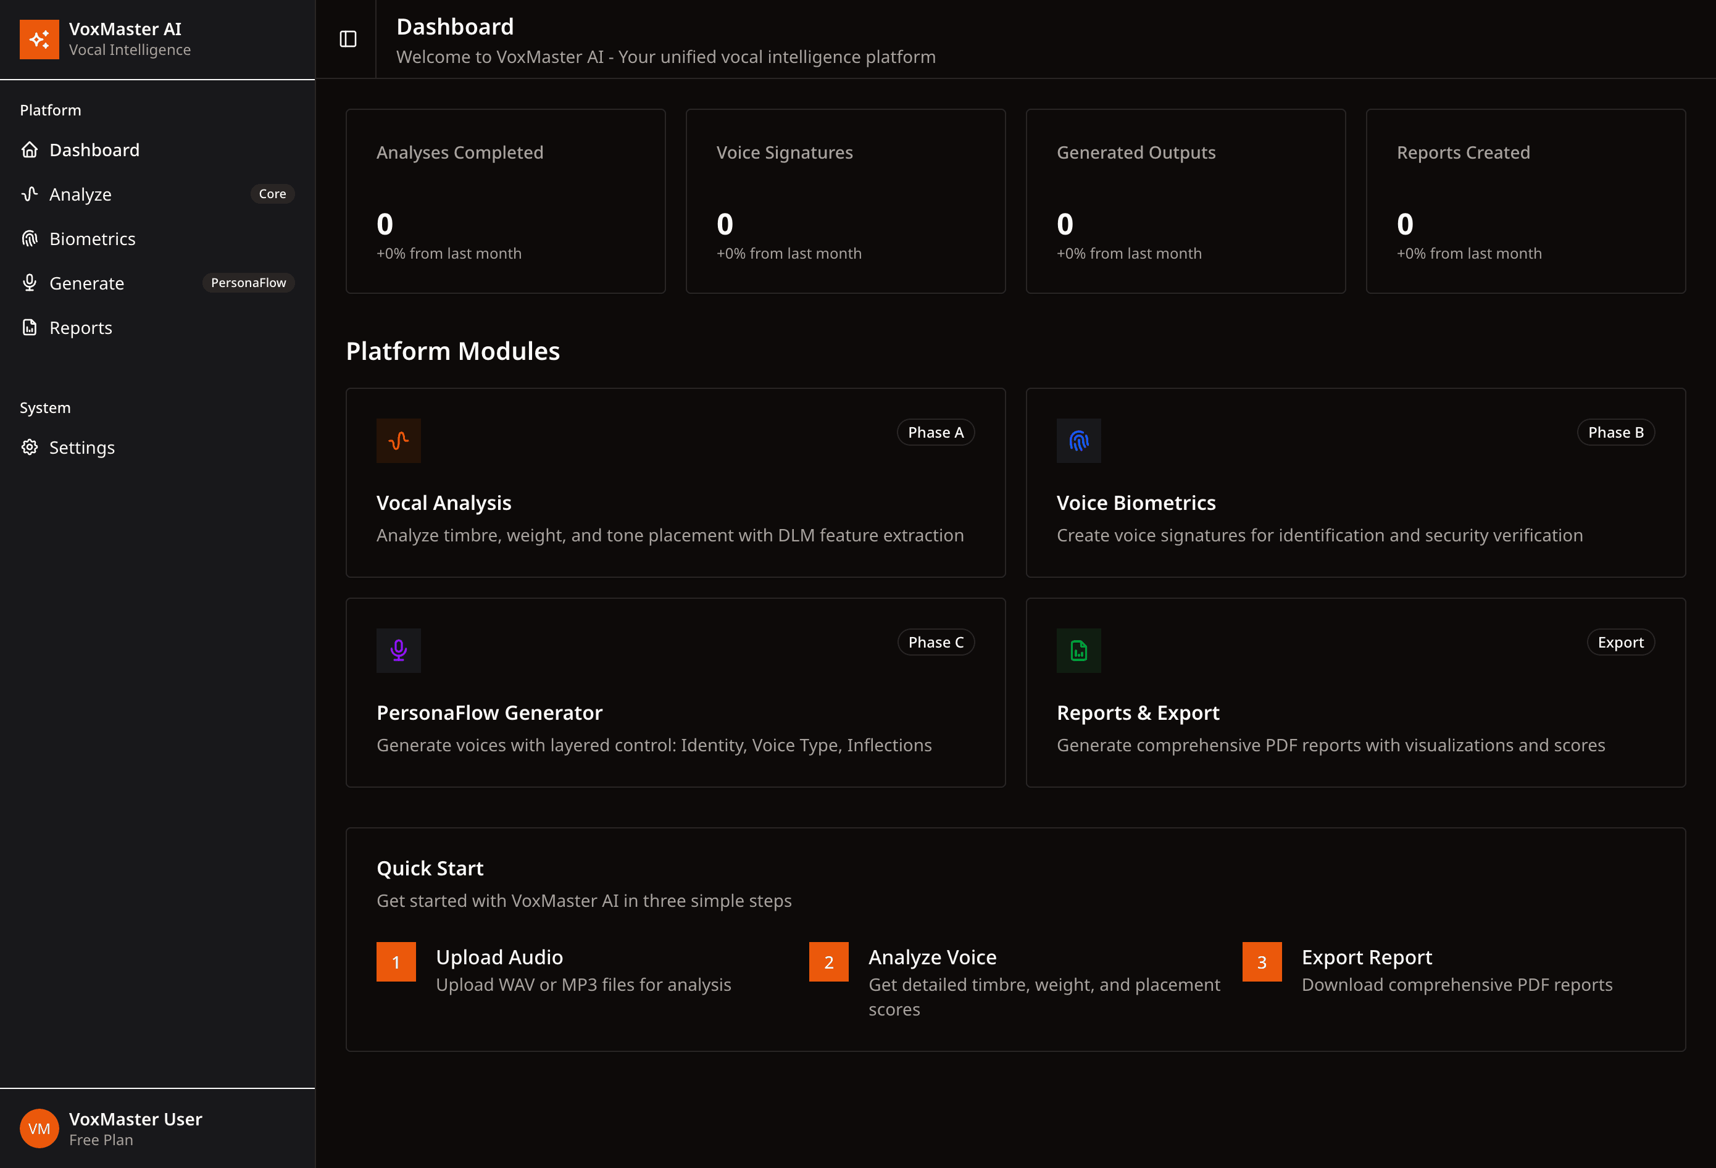Click the Phase B badge
Image resolution: width=1716 pixels, height=1168 pixels.
[1615, 433]
